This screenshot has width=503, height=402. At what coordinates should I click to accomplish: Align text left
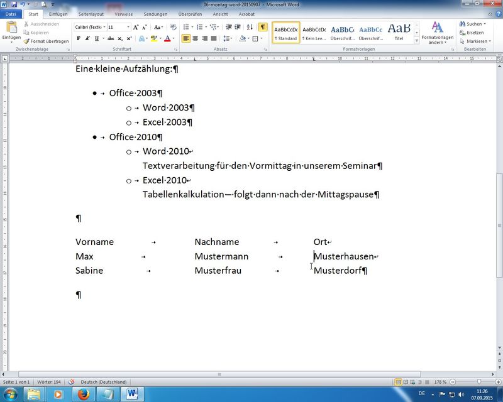tap(185, 38)
